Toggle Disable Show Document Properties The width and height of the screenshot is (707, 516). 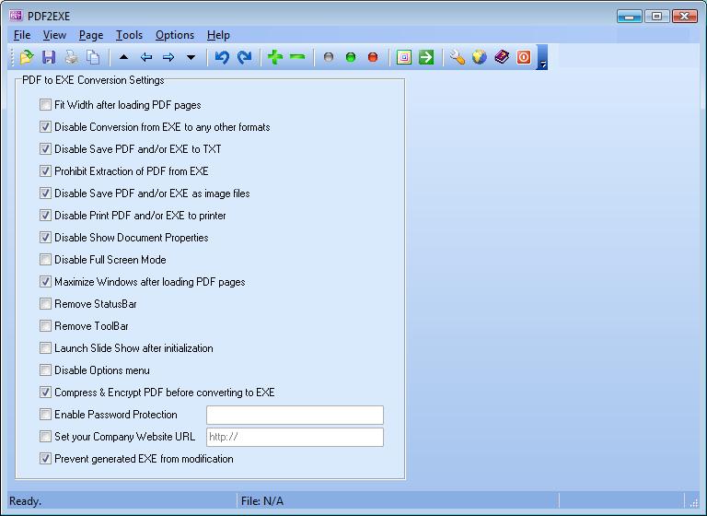pos(45,238)
